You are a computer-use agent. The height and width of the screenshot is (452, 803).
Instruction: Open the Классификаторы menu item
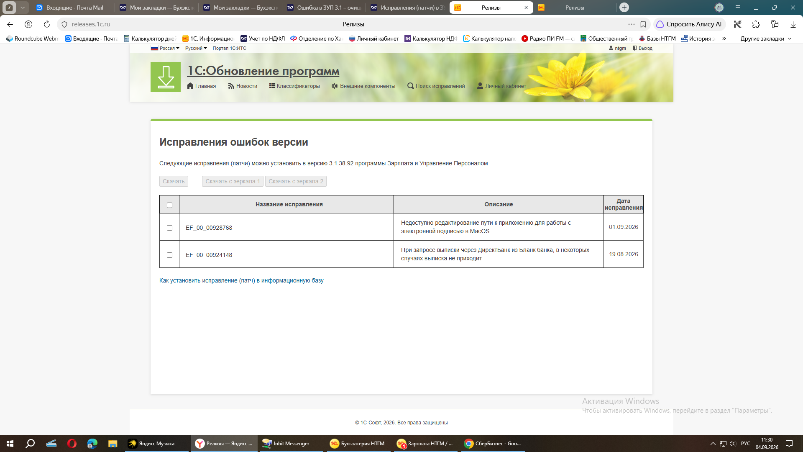coord(294,86)
